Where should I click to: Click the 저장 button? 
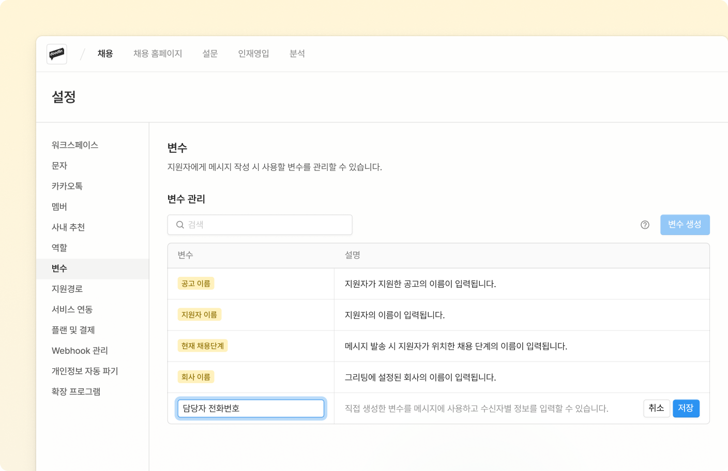tap(686, 408)
